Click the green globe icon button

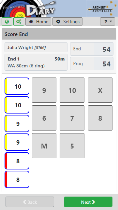tap(7, 22)
